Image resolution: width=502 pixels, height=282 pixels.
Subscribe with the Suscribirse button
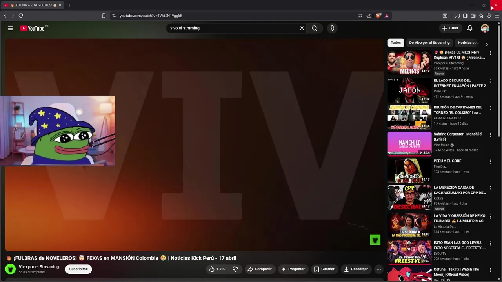click(78, 269)
